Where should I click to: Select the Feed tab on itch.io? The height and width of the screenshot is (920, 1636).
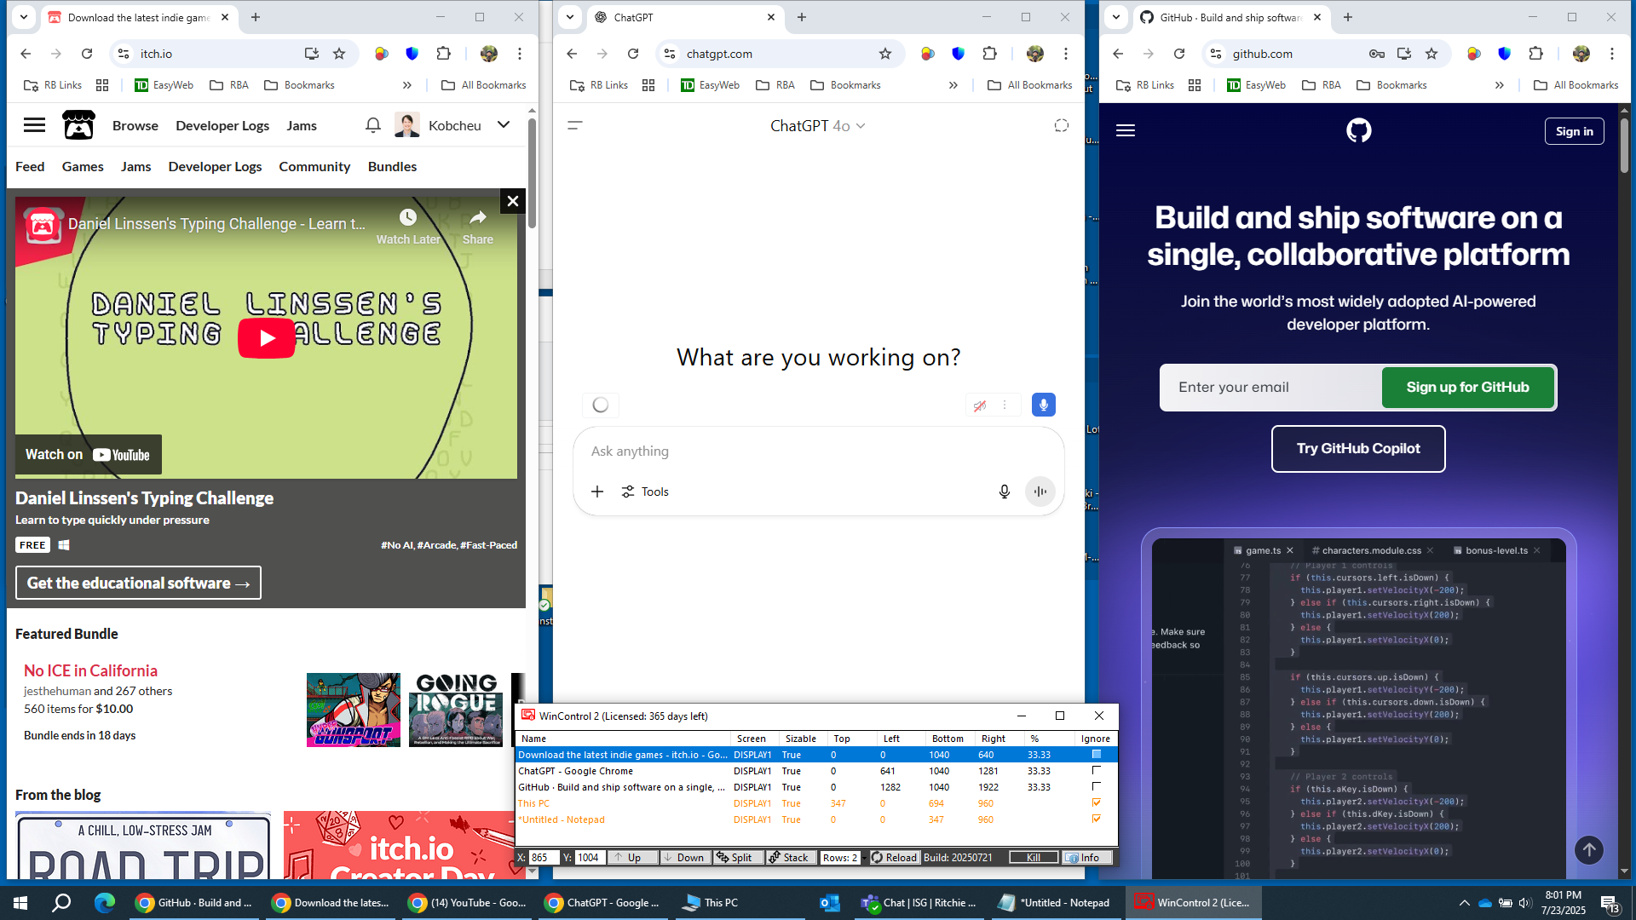(x=30, y=167)
